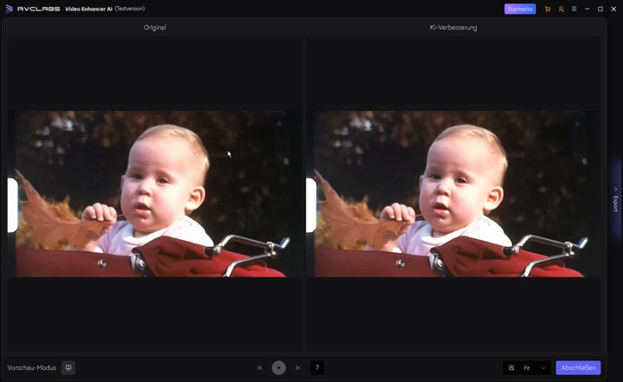Open the Fit zoom dropdown
This screenshot has height=382, width=623.
point(535,367)
